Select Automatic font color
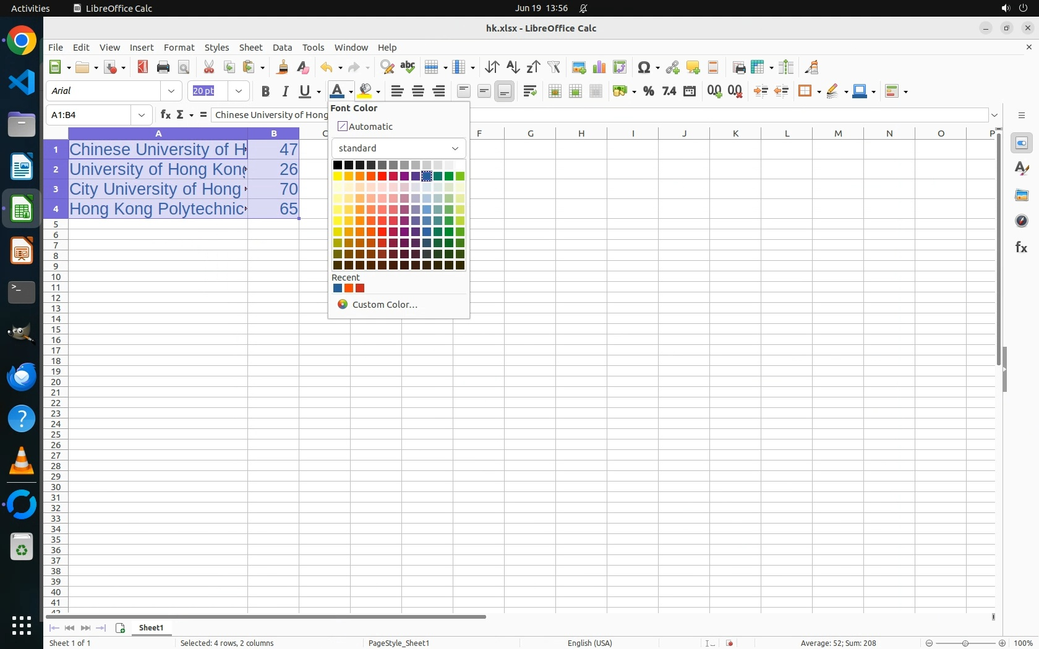1039x649 pixels. click(x=366, y=127)
